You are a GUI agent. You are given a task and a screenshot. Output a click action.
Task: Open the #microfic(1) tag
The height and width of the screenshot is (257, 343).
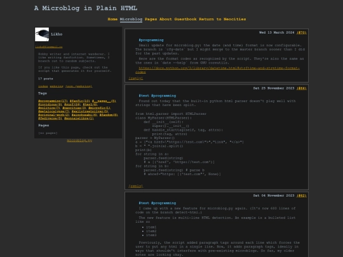coord(99,108)
